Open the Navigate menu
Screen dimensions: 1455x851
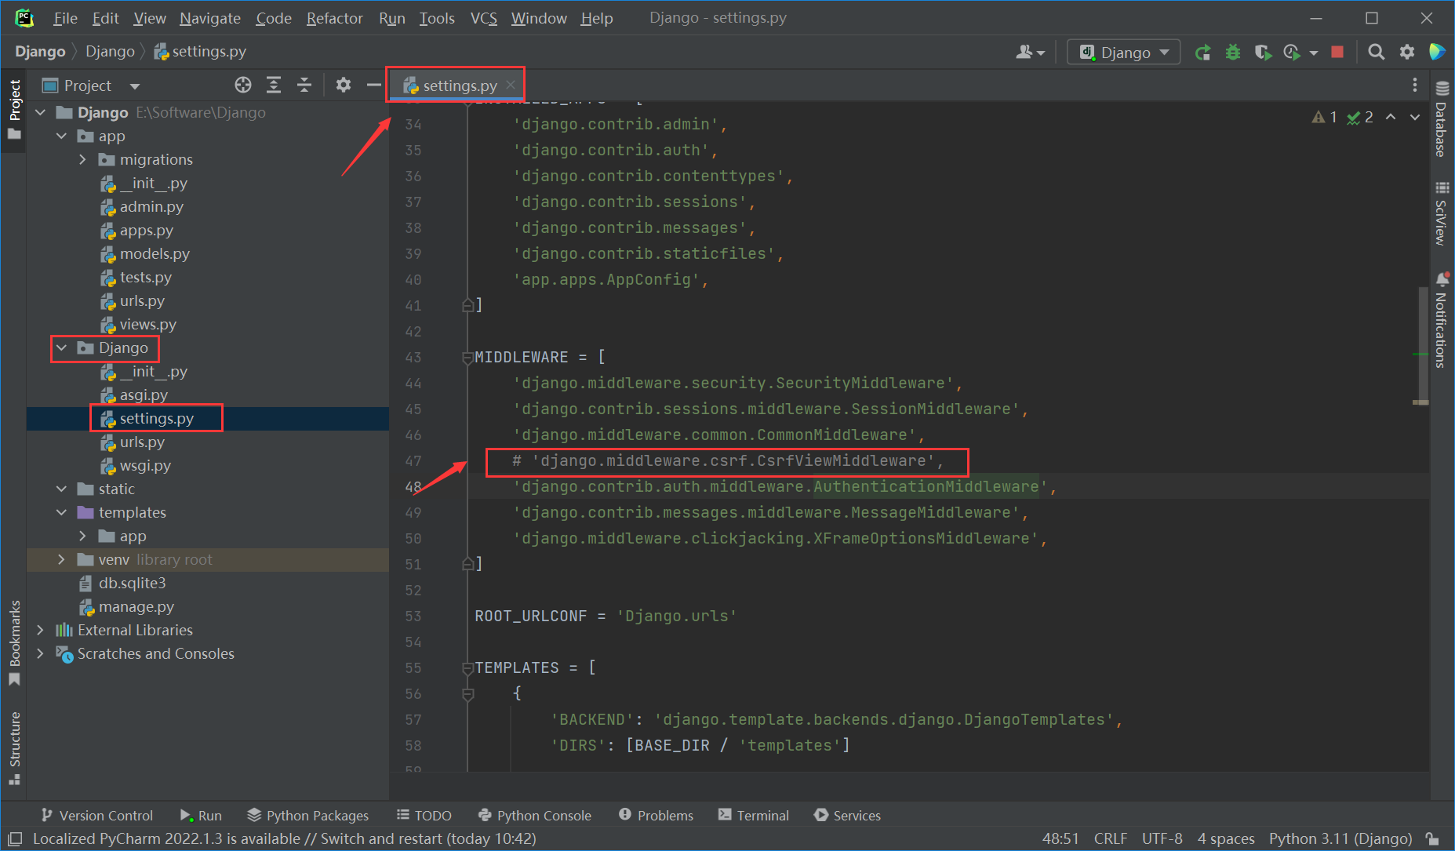[x=209, y=18]
